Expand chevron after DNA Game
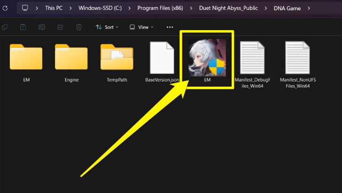The height and width of the screenshot is (193, 342). [x=309, y=8]
